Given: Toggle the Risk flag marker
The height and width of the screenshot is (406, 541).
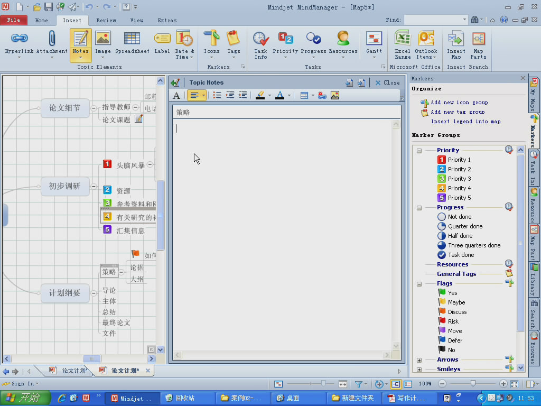Looking at the screenshot, I should pyautogui.click(x=448, y=321).
